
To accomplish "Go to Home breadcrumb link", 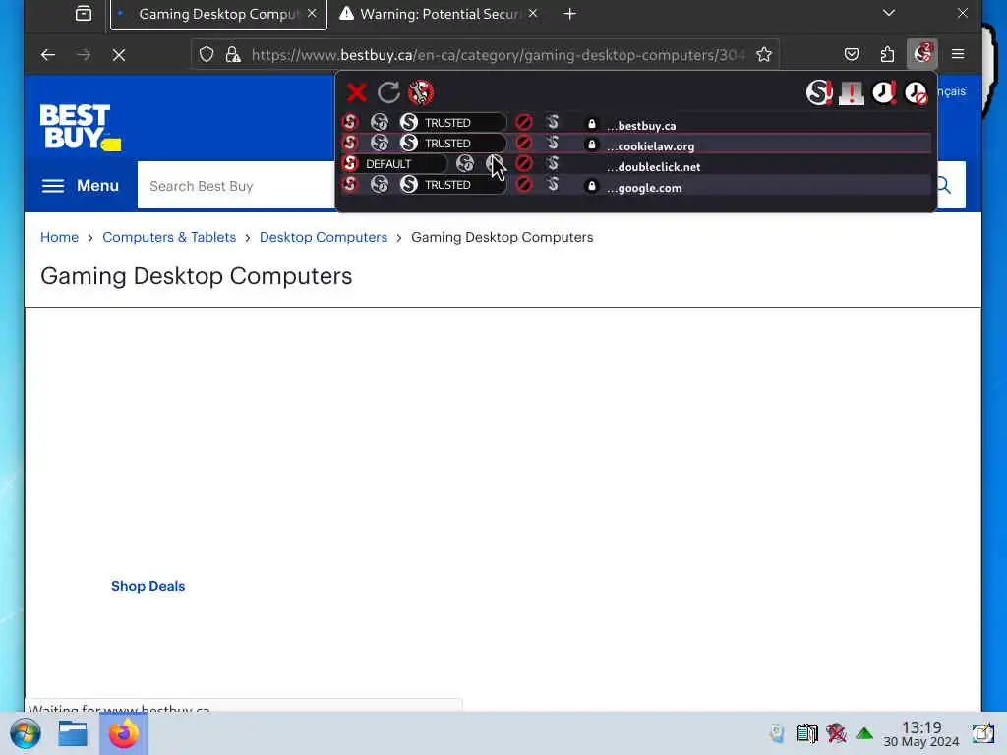I will 59,237.
